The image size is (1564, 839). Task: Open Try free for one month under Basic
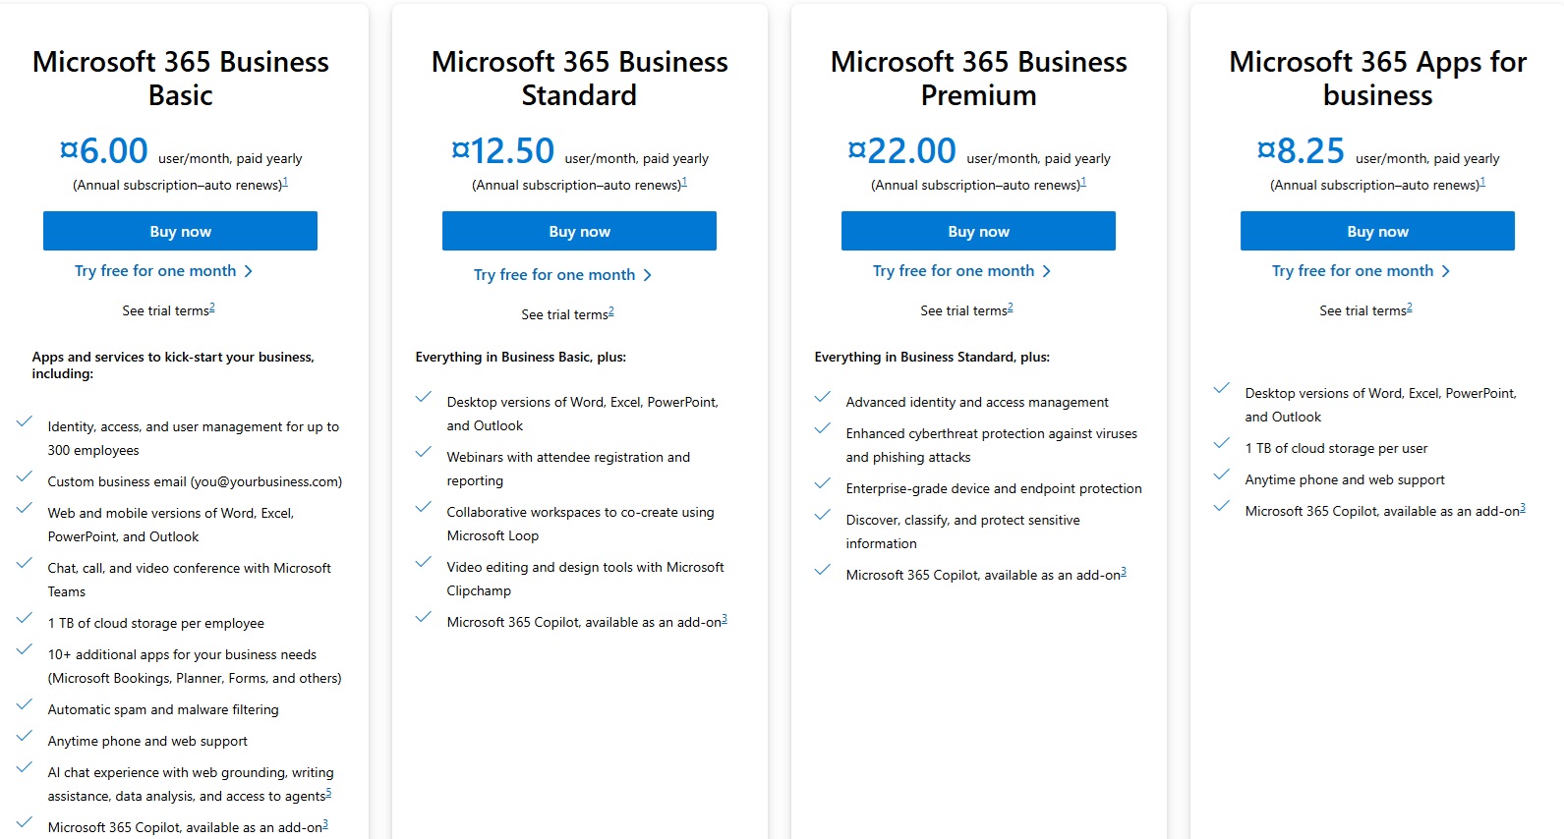pos(155,271)
